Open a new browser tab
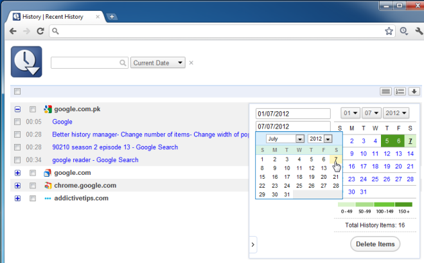 tap(112, 16)
